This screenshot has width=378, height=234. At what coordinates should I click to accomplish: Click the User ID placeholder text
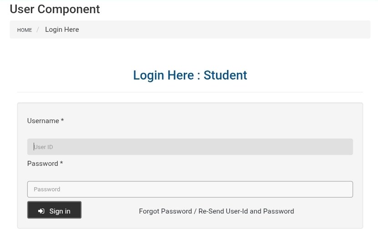[44, 147]
